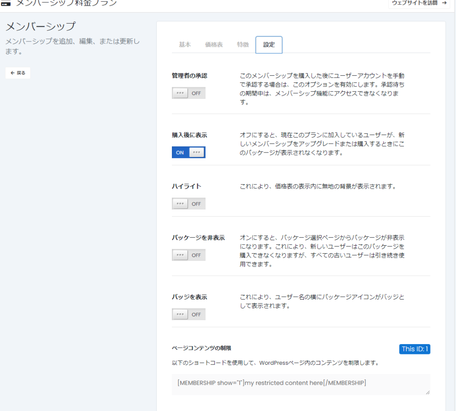Image resolution: width=456 pixels, height=411 pixels.
Task: Click the membership card icon in the header
Action: coord(6,3)
